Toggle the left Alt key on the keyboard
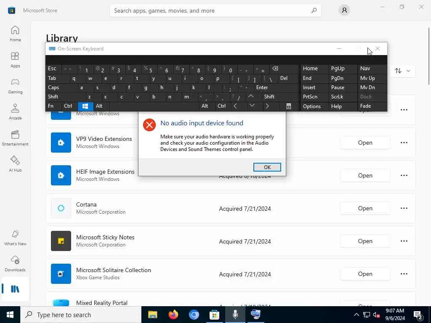The width and height of the screenshot is (431, 323). [101, 106]
